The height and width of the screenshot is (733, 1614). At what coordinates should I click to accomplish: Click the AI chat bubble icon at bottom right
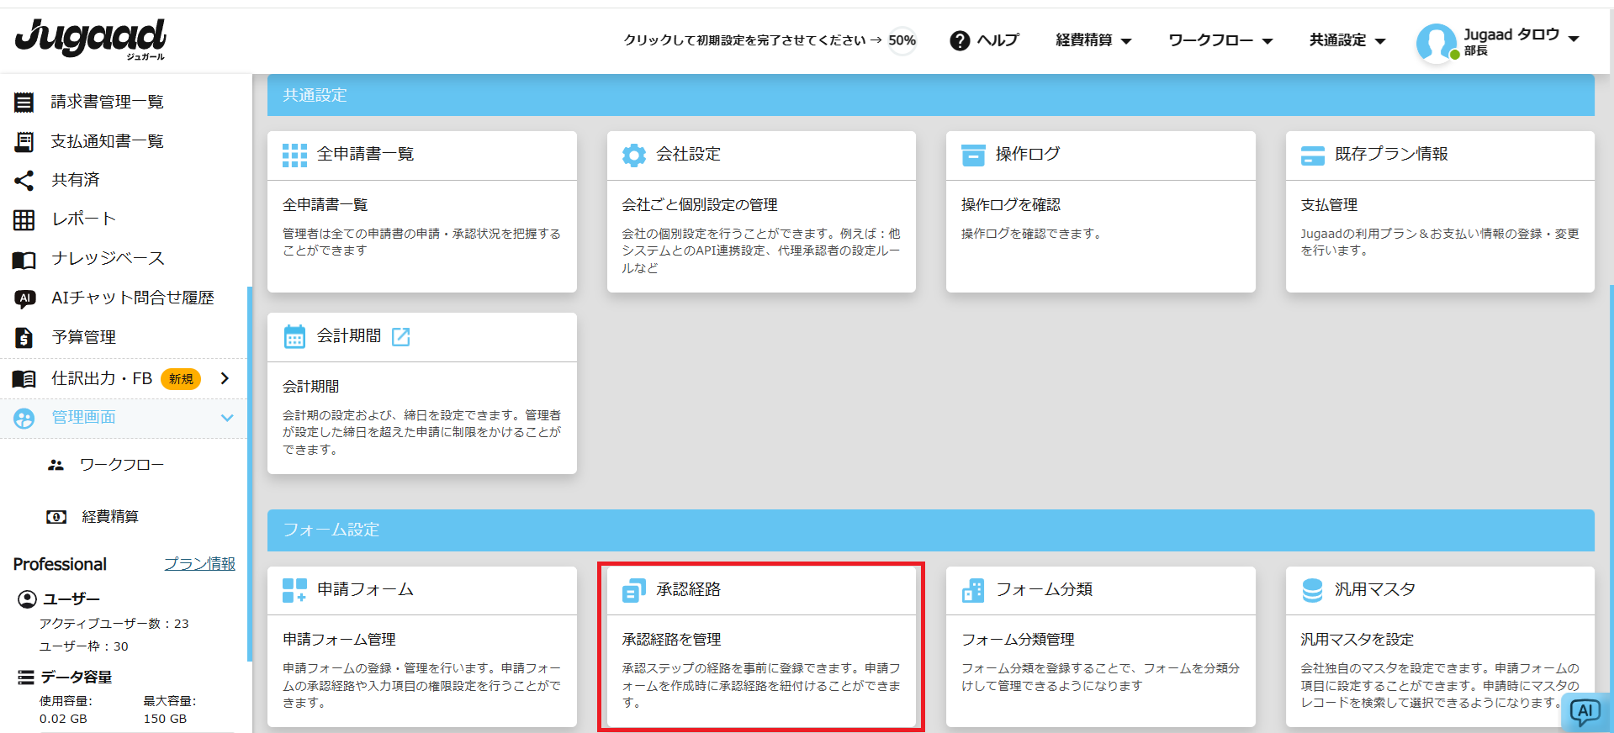(1585, 712)
